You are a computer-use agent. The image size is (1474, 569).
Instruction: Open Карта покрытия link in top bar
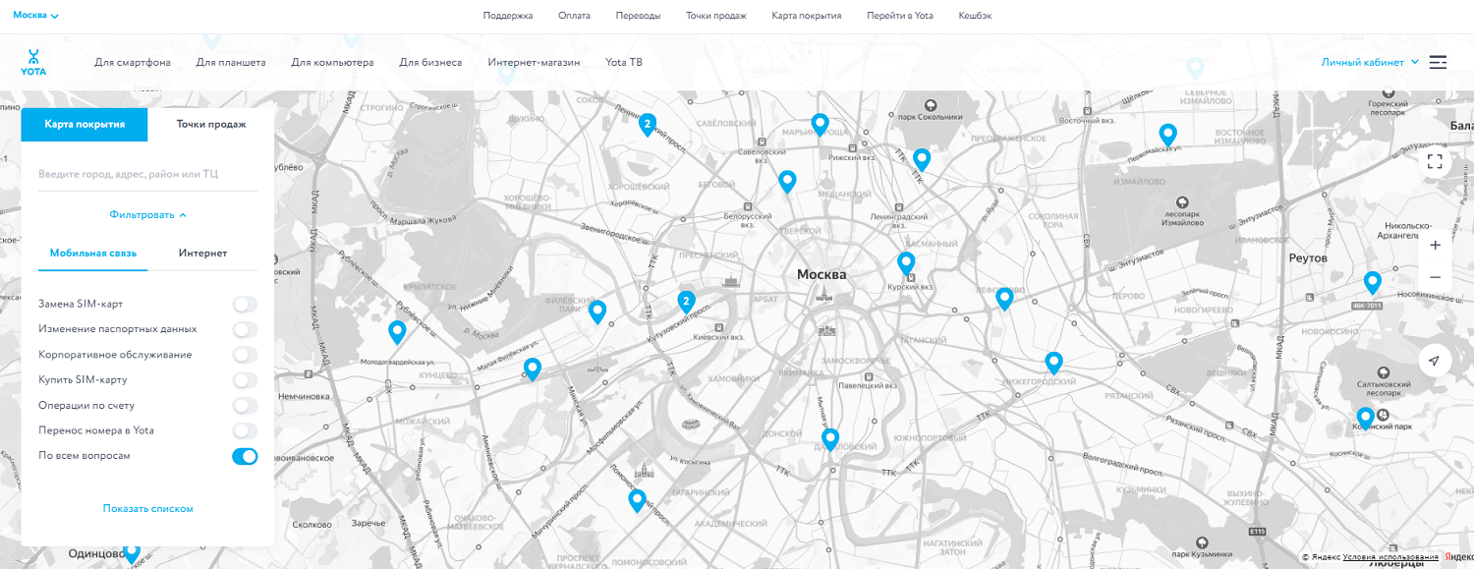pos(807,16)
